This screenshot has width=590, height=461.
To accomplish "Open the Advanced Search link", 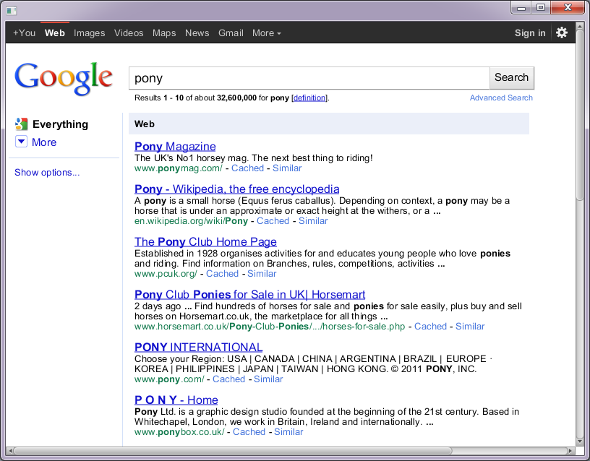I will 501,98.
